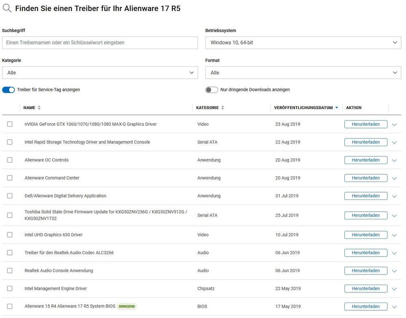Image resolution: width=406 pixels, height=318 pixels.
Task: Open the Kategorie dropdown
Action: pos(100,73)
